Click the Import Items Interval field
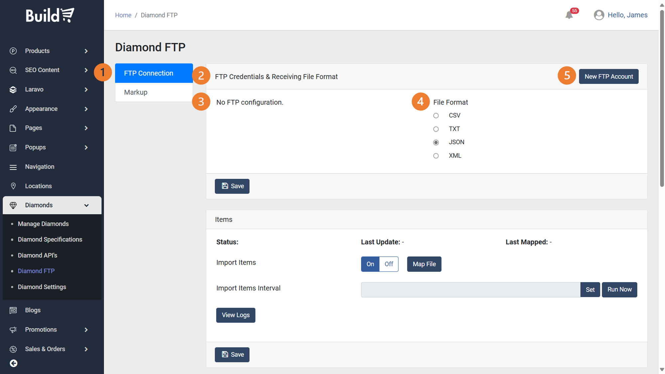Screen dimensions: 665x374 (470, 290)
